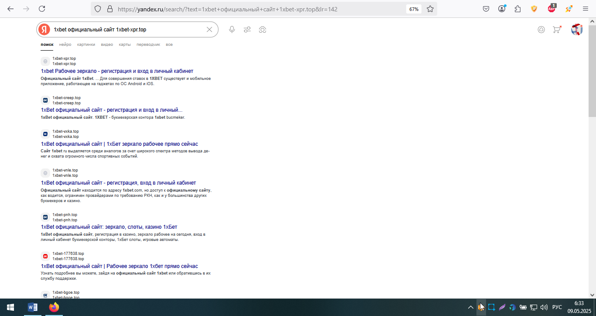The width and height of the screenshot is (596, 316).
Task: Save page to Pocket
Action: point(486,9)
